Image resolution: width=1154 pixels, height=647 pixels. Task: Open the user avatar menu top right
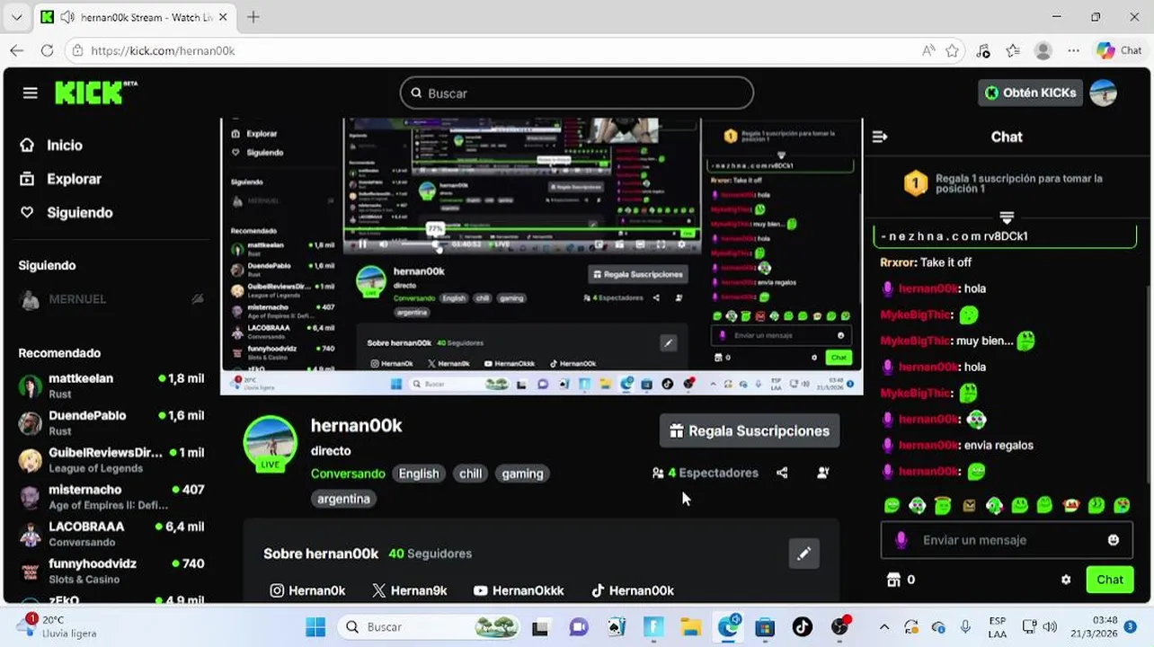pyautogui.click(x=1104, y=93)
